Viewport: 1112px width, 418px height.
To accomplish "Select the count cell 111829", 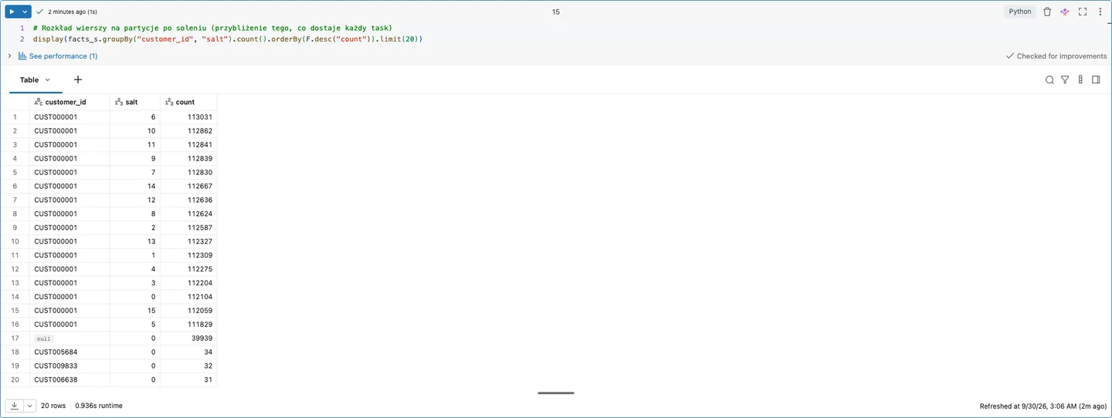I will [188, 325].
